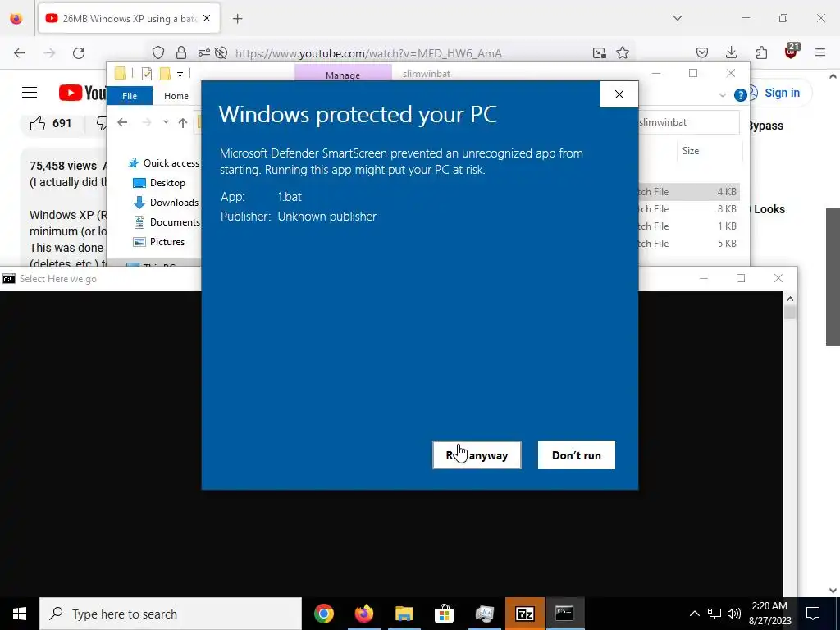This screenshot has width=840, height=630.
Task: Open Microsoft Store from taskbar
Action: tap(444, 614)
